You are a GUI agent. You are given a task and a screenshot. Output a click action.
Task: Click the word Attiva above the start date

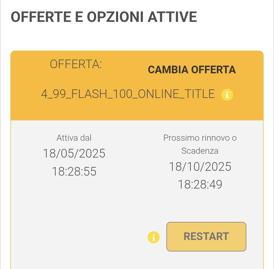point(67,138)
